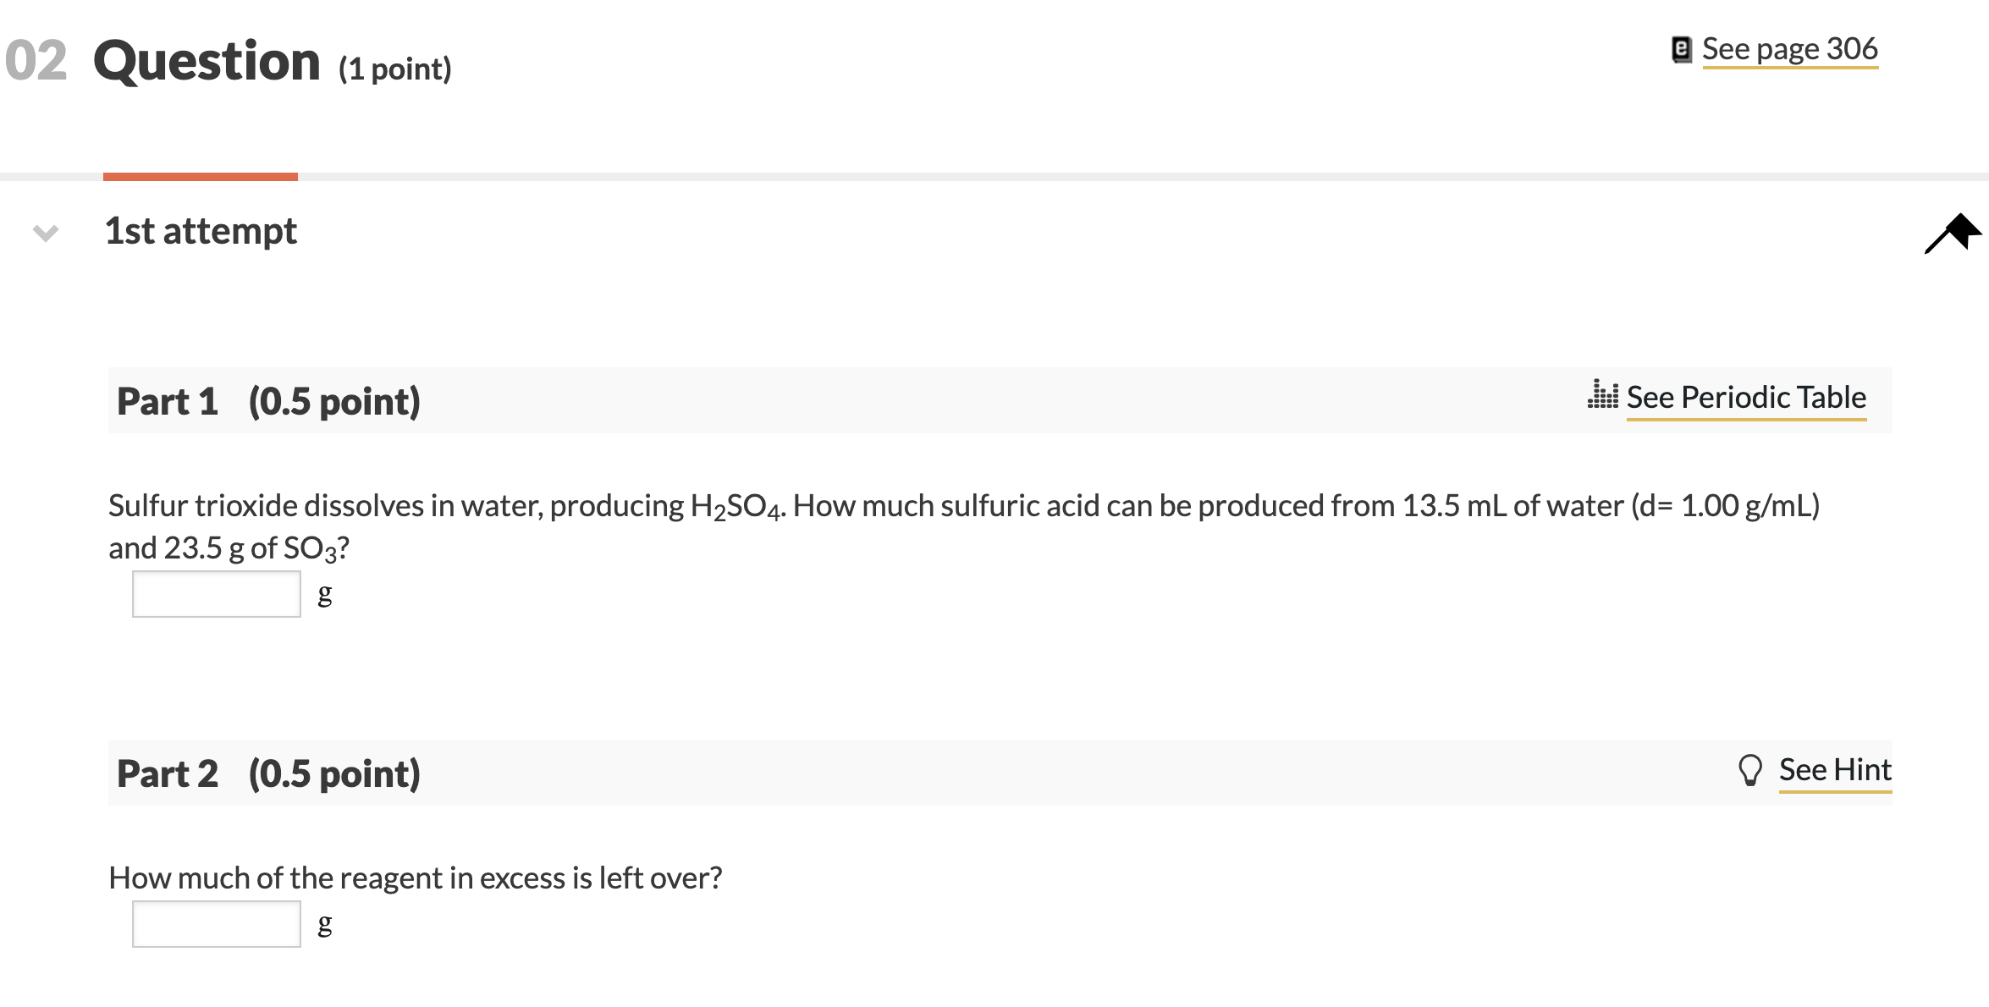Collapse the 1st attempt chevron
The image size is (1989, 1007).
[46, 232]
